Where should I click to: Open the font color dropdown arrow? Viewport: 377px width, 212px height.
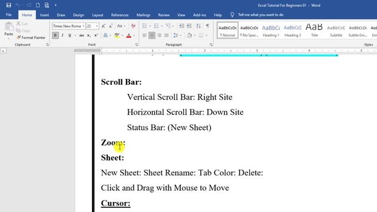click(134, 35)
